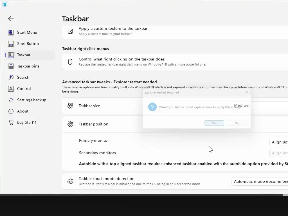Screen dimensions: 288x216
Task: Click the hearts icon beside Taskbar size
Action: pyautogui.click(x=70, y=106)
